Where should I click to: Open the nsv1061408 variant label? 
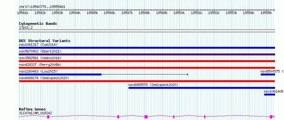coord(273,91)
